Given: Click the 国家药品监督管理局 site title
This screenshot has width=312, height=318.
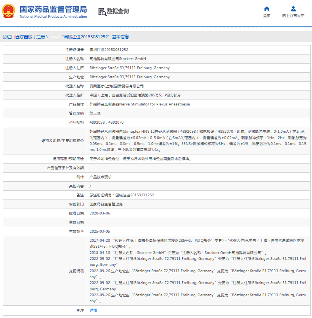Looking at the screenshot, I should point(53,9).
